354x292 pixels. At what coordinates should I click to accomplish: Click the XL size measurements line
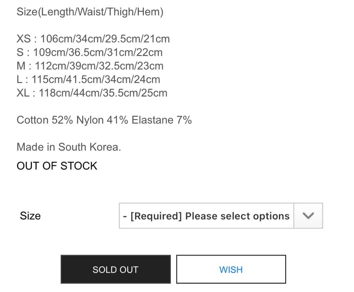tap(92, 93)
